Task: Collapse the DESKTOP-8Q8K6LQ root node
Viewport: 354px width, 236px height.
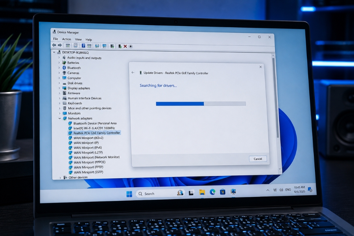Action: 54,52
